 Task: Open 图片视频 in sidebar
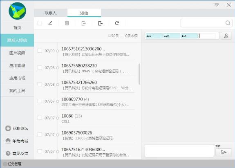point(17,53)
